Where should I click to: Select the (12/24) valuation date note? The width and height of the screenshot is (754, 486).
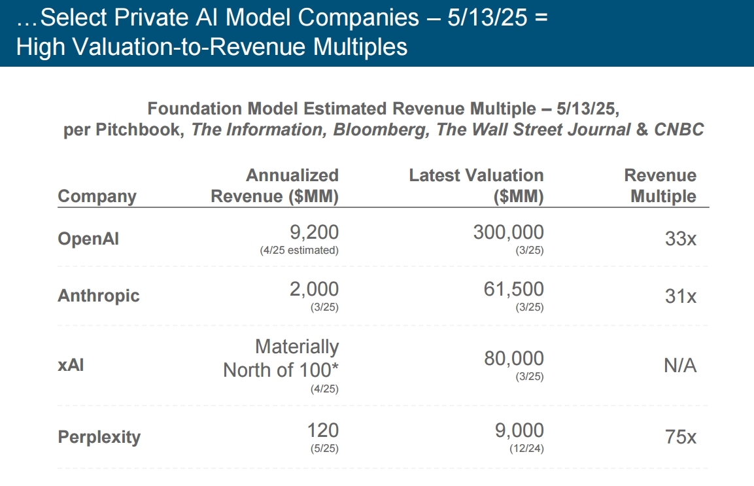(526, 449)
